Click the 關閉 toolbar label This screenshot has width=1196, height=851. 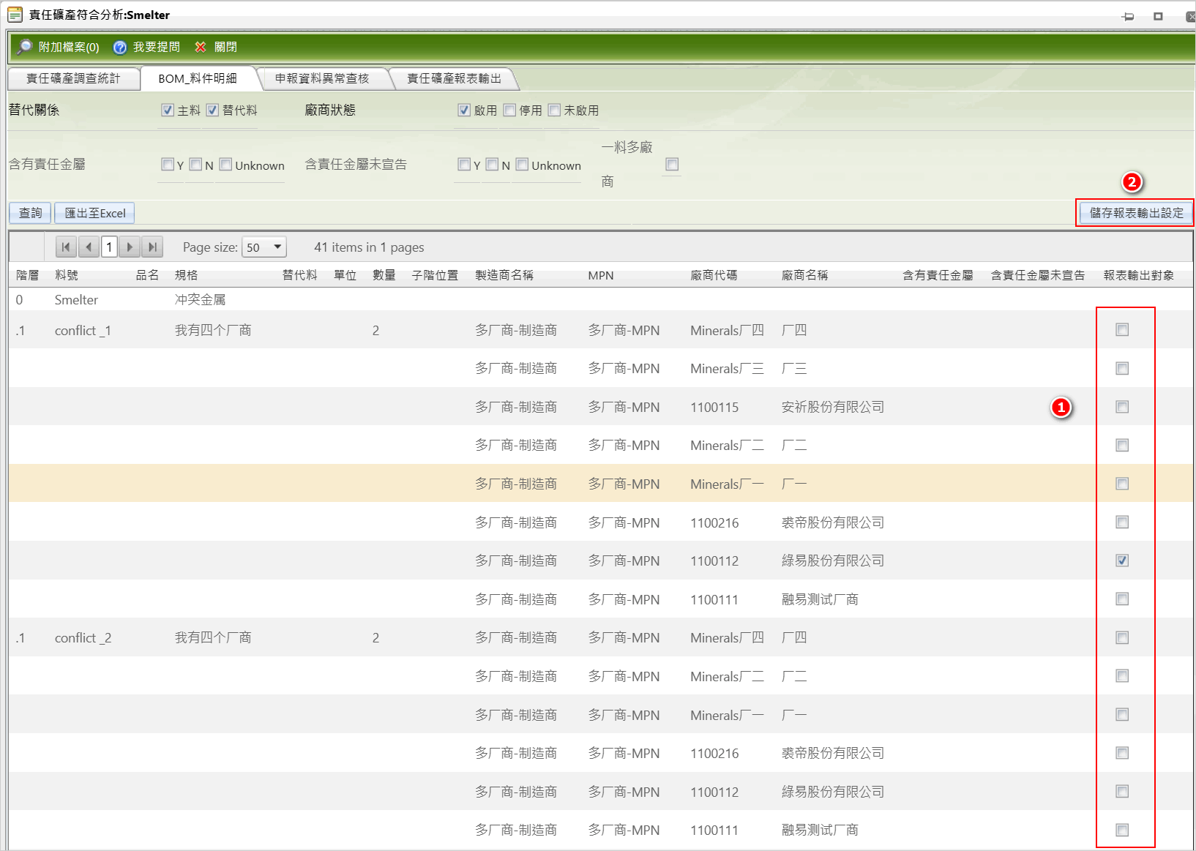click(x=225, y=47)
